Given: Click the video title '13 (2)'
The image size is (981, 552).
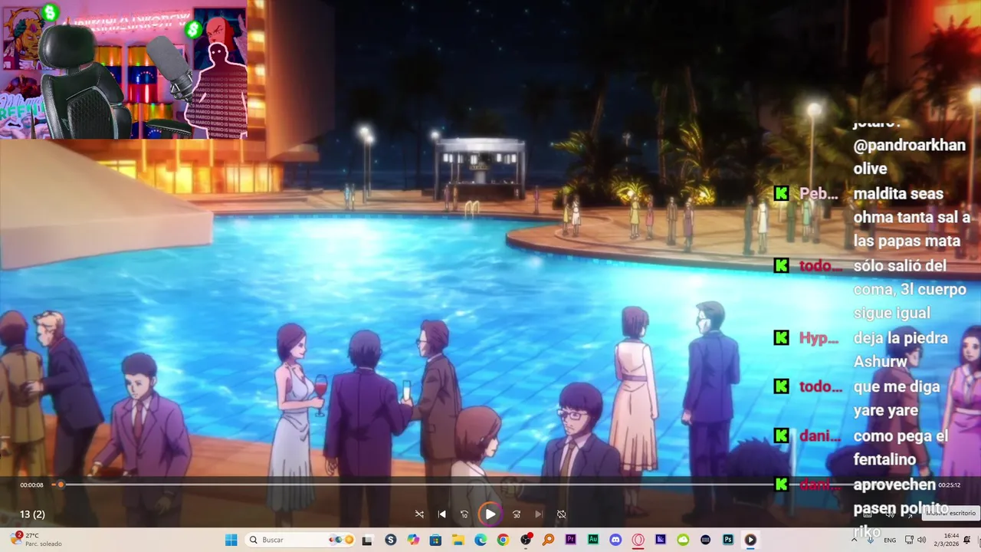Looking at the screenshot, I should click(x=32, y=514).
